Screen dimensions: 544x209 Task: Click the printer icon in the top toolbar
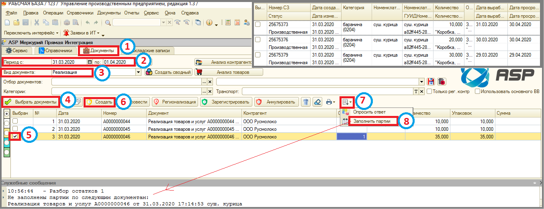click(x=67, y=22)
